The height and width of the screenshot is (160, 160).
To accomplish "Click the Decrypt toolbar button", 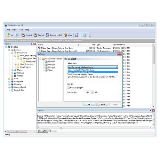I will [x=39, y=35].
